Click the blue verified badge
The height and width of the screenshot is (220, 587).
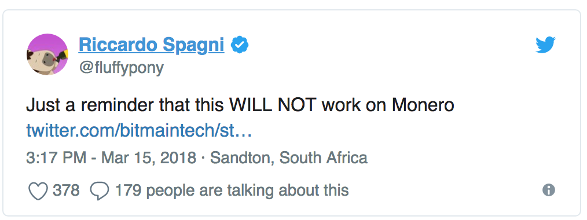[x=240, y=45]
